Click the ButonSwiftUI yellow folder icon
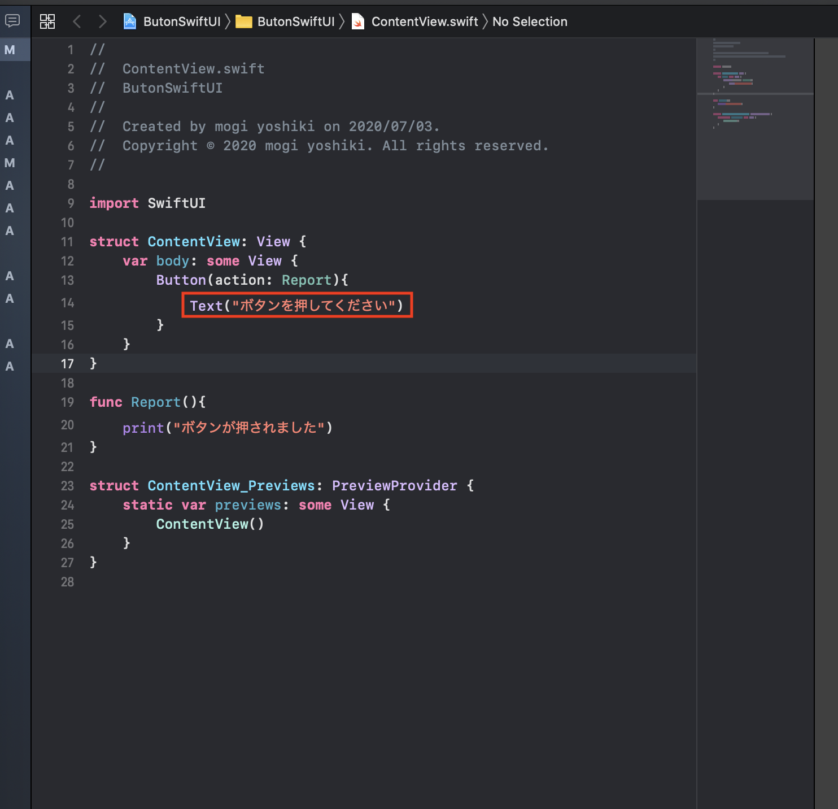Image resolution: width=838 pixels, height=809 pixels. pos(243,21)
